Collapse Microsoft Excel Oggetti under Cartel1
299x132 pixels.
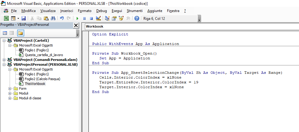(10, 46)
